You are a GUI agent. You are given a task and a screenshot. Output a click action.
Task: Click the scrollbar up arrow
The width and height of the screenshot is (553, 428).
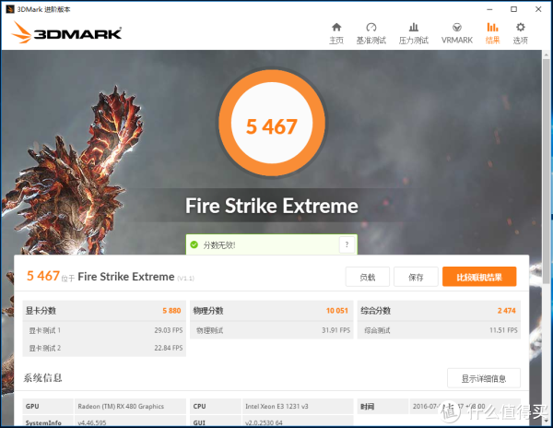(547, 54)
